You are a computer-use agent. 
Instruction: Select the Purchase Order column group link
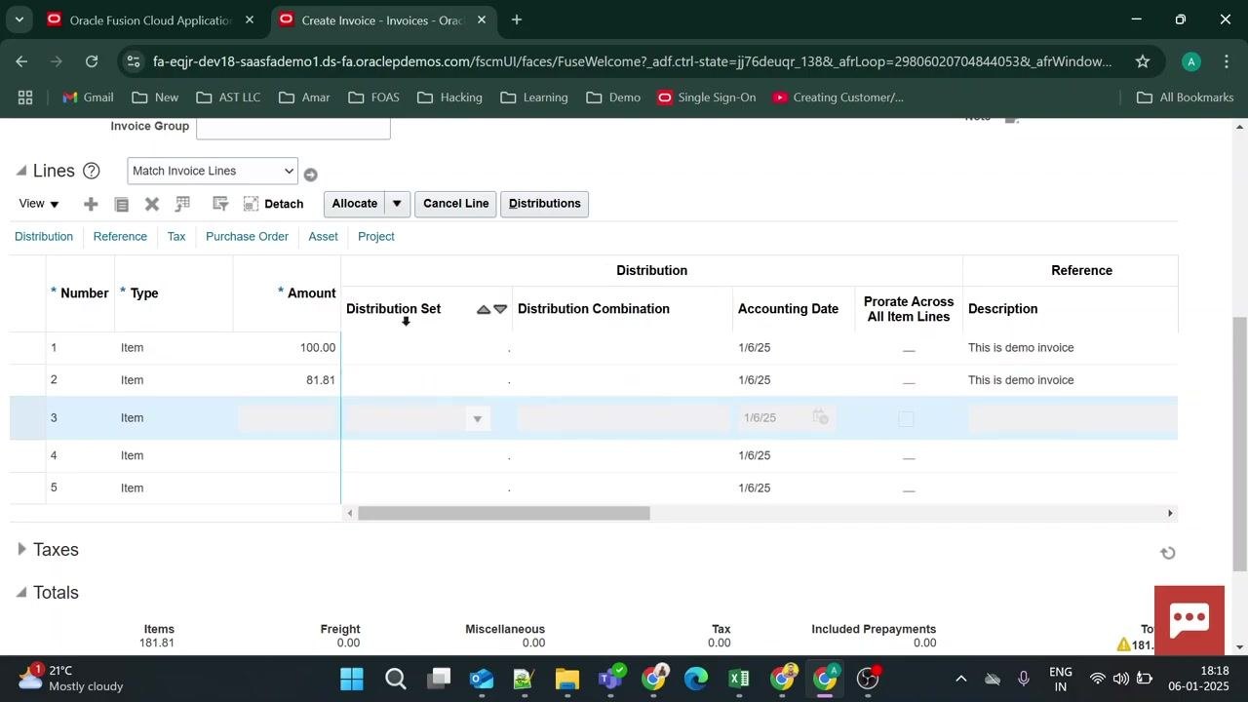pos(247,237)
